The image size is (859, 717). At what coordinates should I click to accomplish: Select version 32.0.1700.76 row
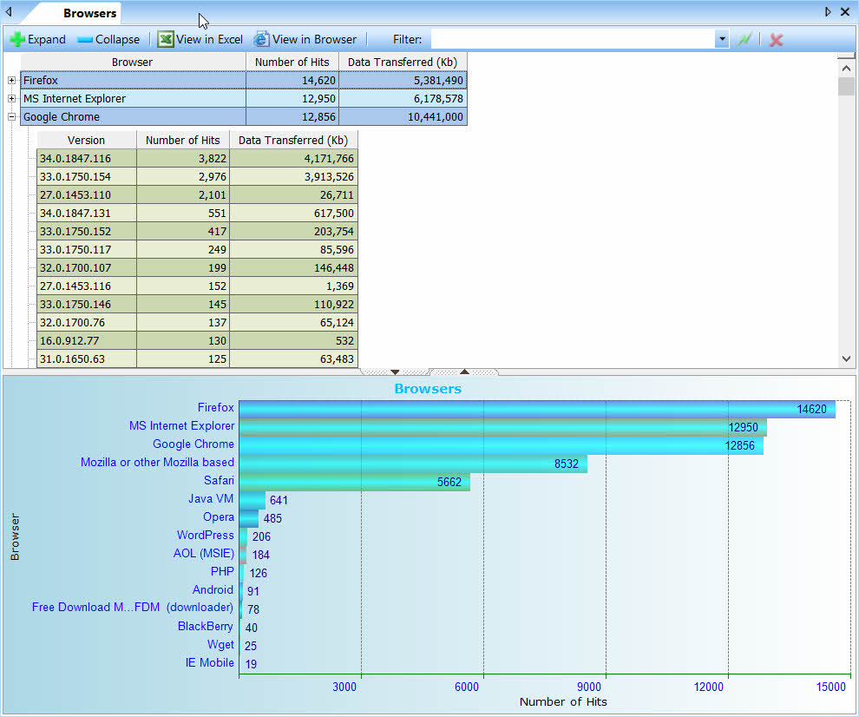click(197, 322)
